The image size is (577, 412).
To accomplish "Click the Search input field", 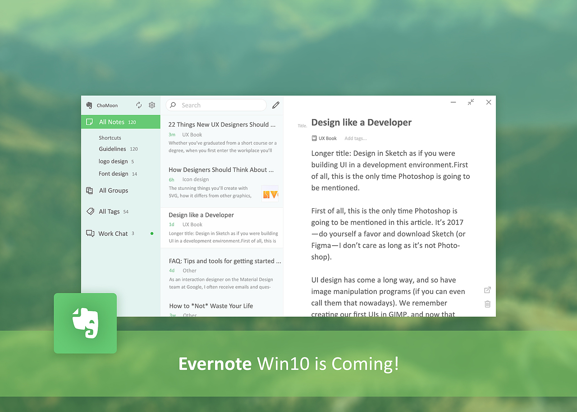I will pos(216,105).
